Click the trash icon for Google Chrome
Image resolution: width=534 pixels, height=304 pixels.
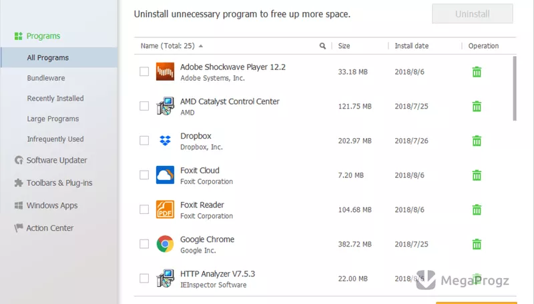pos(477,244)
